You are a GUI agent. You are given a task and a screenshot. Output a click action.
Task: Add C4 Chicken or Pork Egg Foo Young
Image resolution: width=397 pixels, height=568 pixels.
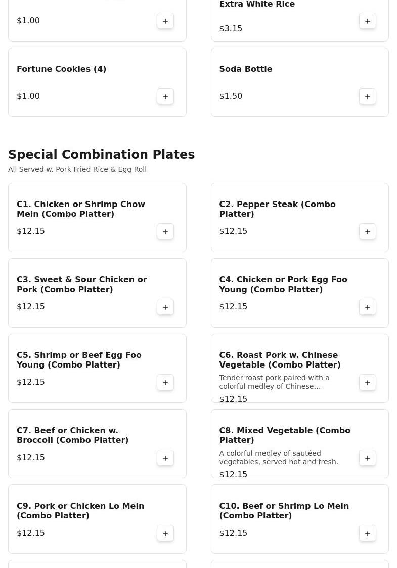pyautogui.click(x=368, y=307)
